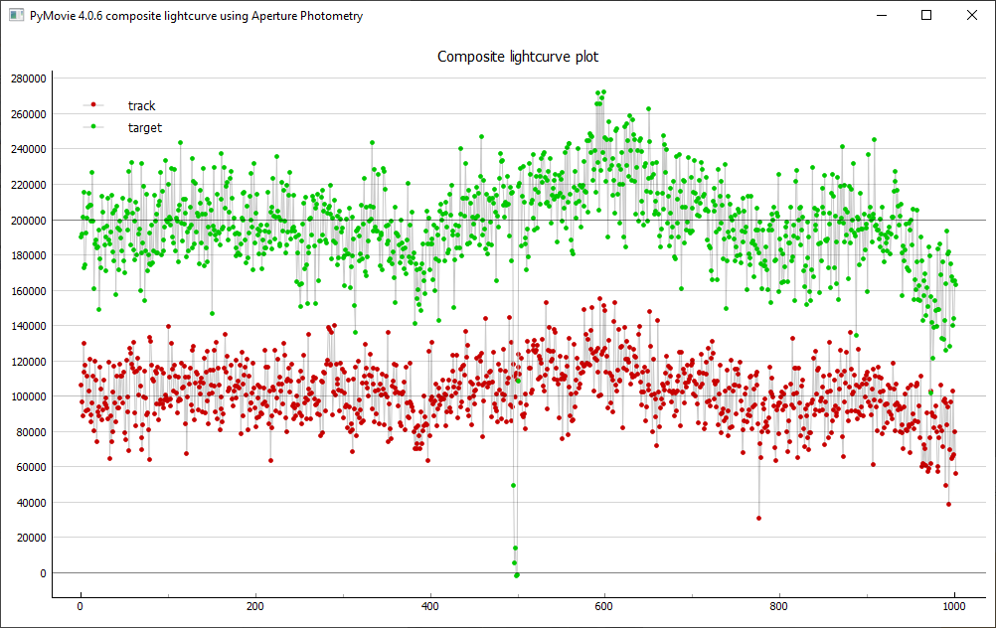Click the green target legend marker

93,127
